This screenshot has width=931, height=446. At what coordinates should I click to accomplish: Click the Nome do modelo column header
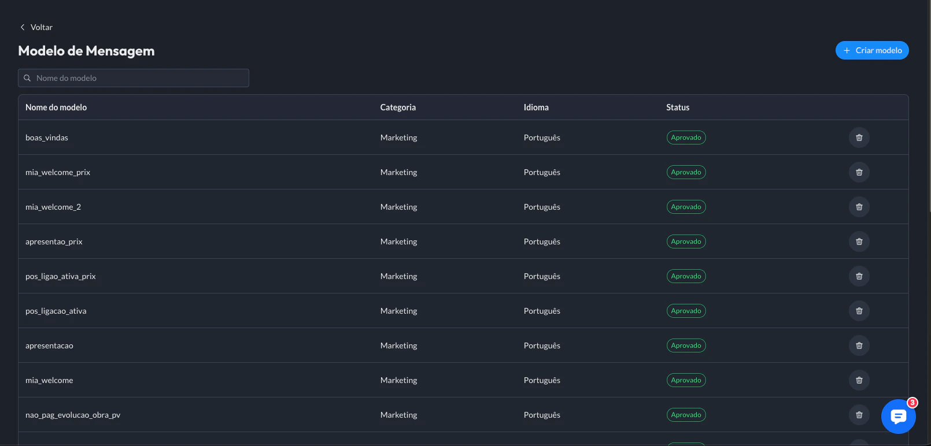tap(56, 107)
